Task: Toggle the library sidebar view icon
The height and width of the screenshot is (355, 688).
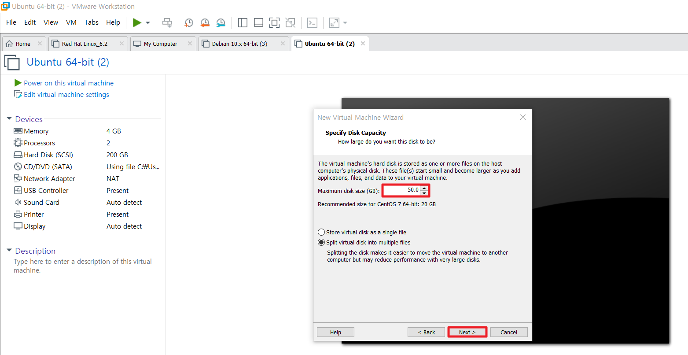Action: click(x=243, y=22)
